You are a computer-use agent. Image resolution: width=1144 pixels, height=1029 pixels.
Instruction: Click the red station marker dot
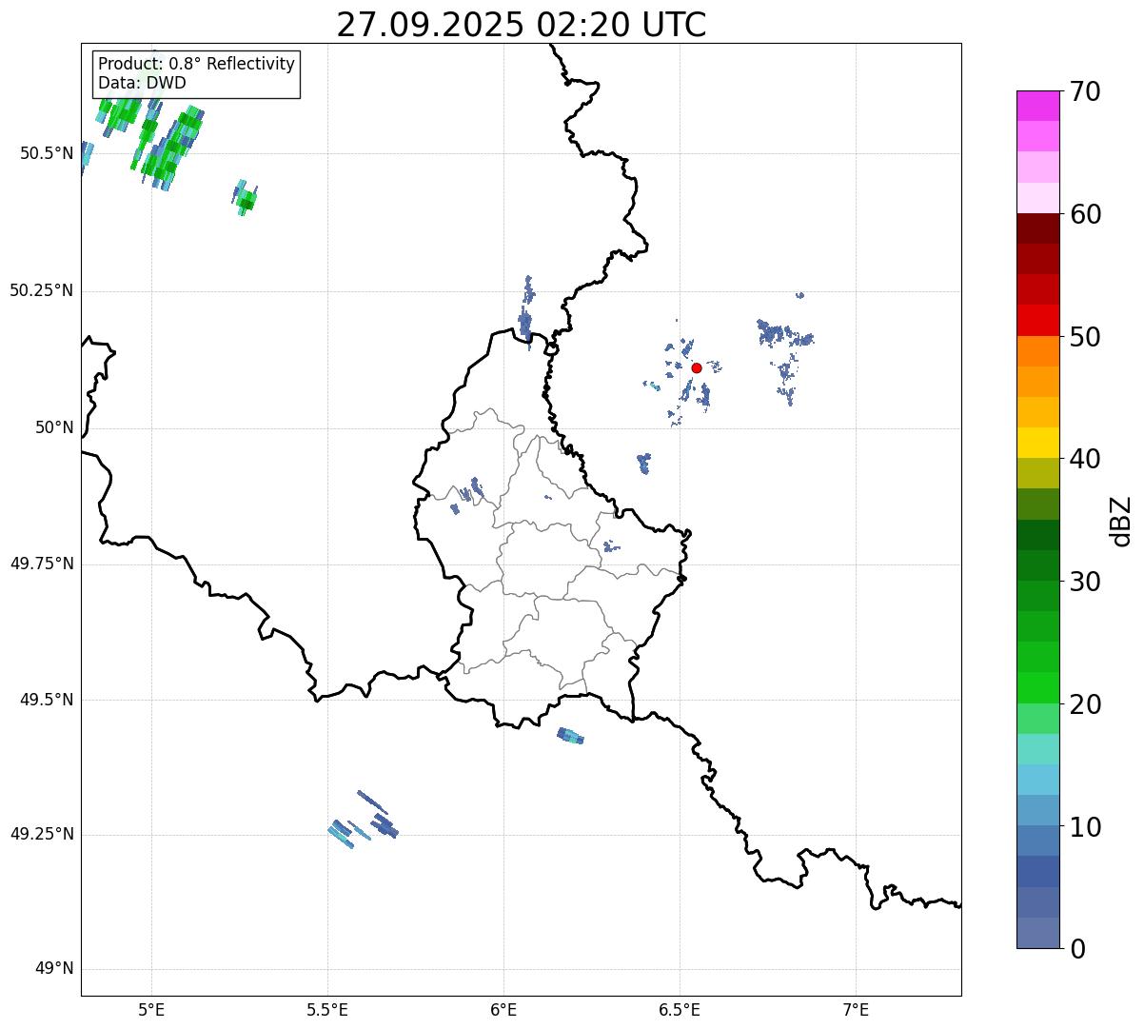[x=697, y=367]
